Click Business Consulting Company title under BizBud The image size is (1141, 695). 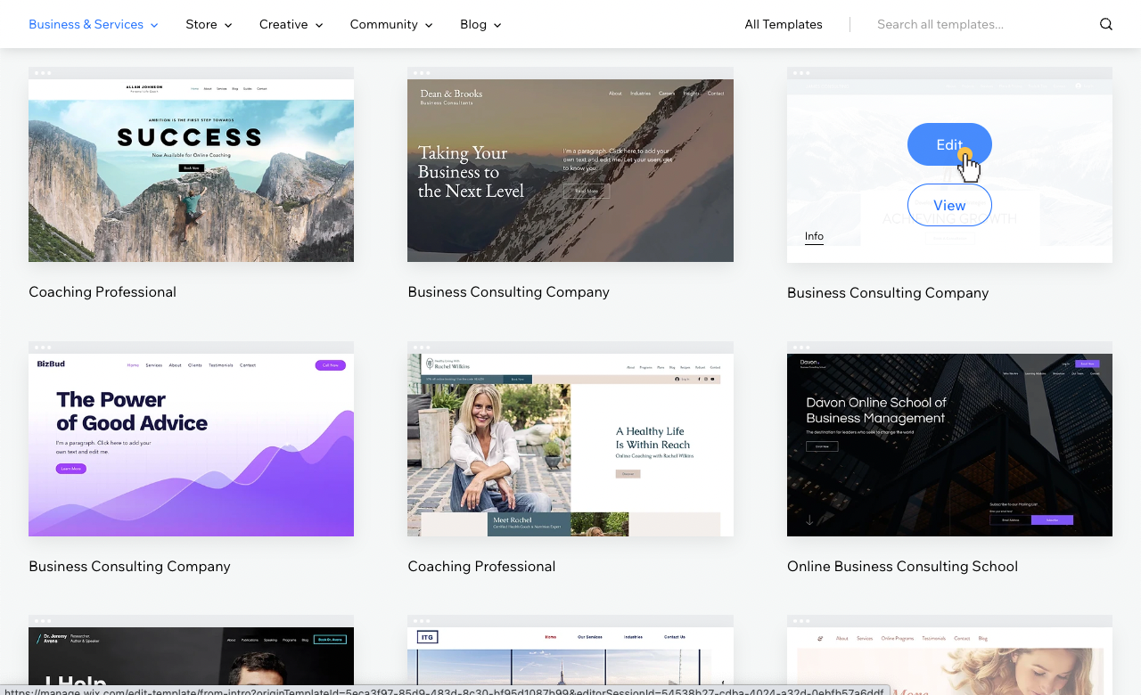click(x=129, y=566)
